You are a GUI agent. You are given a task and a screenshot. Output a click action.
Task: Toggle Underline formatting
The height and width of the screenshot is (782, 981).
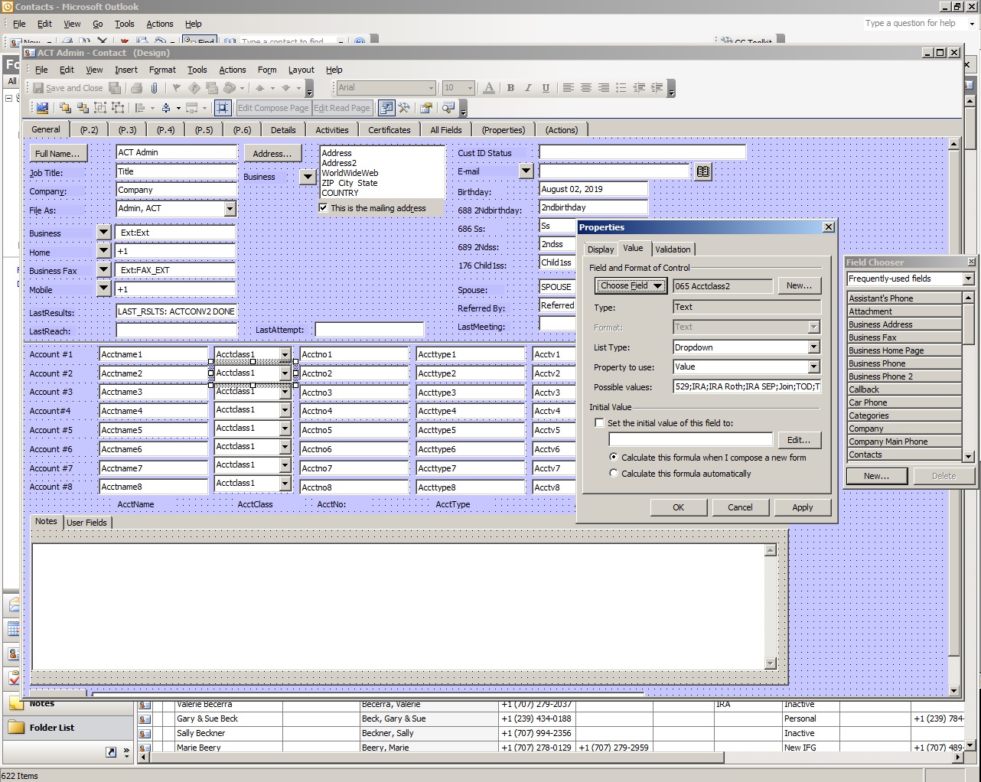click(x=546, y=88)
